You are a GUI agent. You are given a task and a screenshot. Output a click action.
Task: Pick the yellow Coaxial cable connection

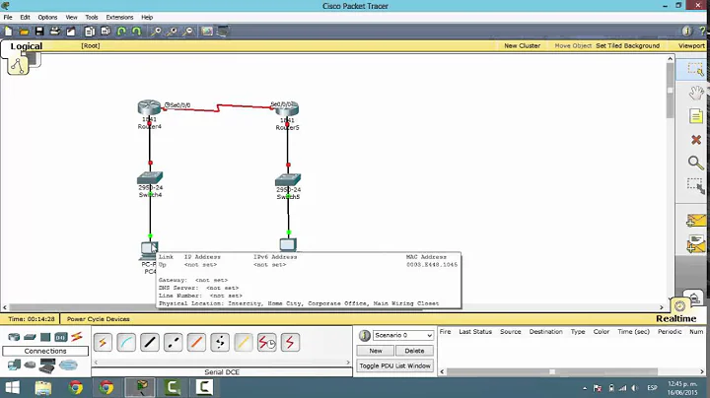point(244,343)
